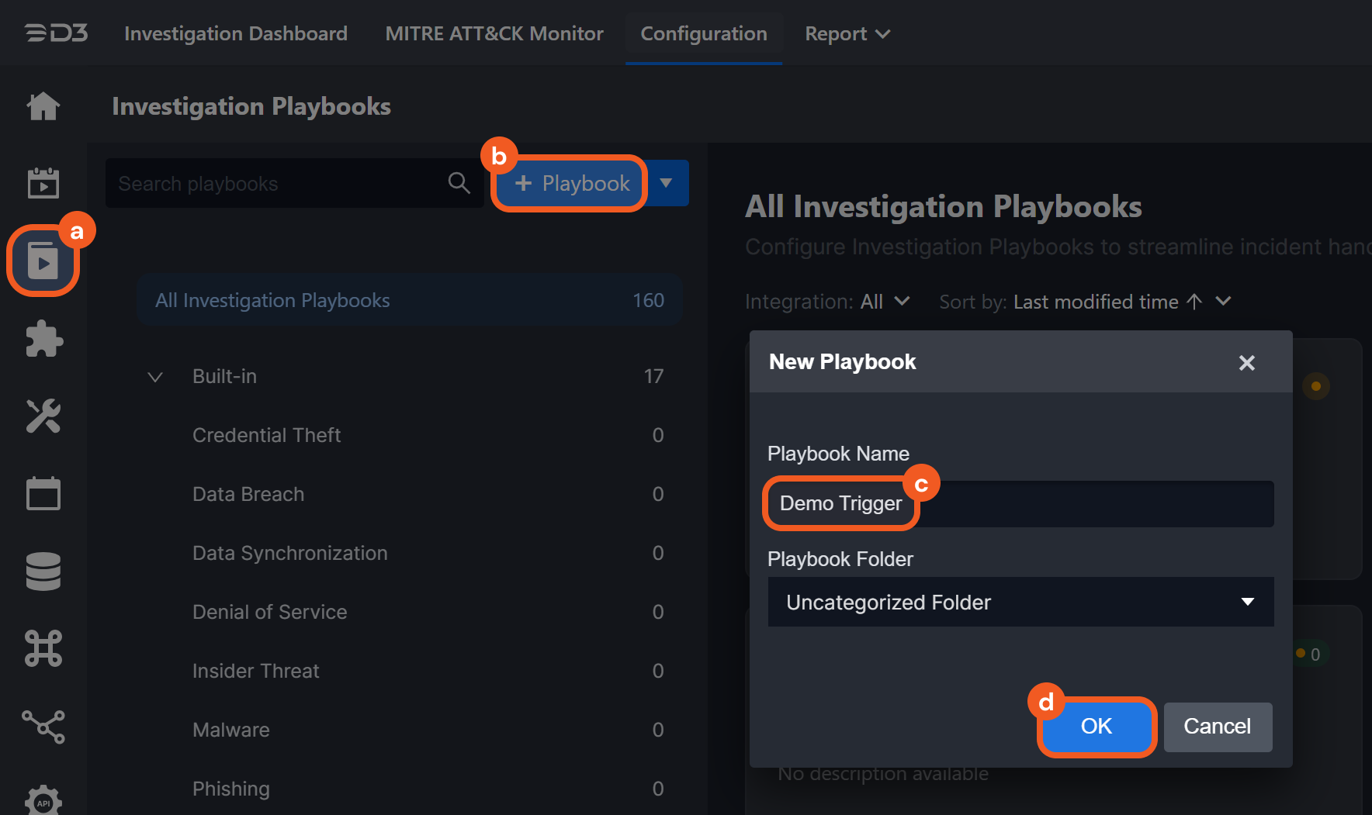Click the command symbol sidebar icon
The width and height of the screenshot is (1372, 815).
click(43, 648)
